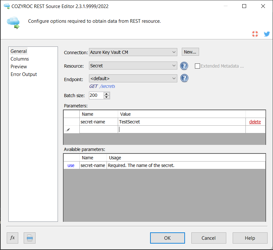
Task: Delete the secret-name parameter
Action: click(x=255, y=122)
